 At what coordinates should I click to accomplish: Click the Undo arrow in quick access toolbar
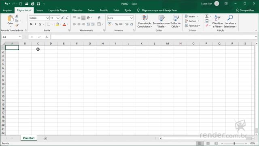pos(6,4)
